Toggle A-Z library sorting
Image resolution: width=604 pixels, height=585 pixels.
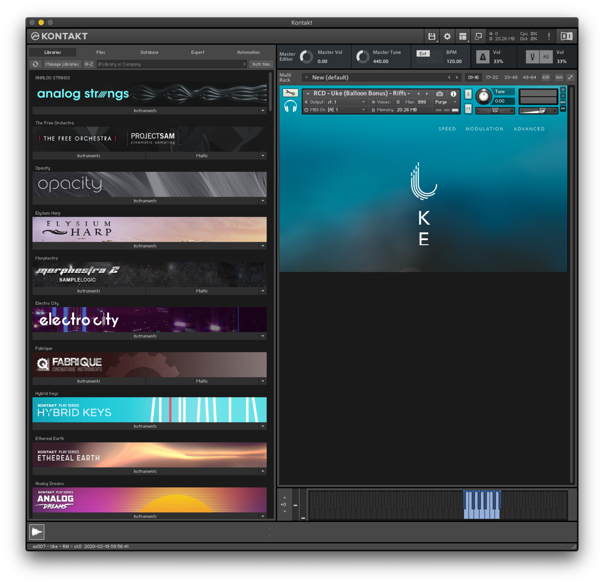[x=89, y=64]
